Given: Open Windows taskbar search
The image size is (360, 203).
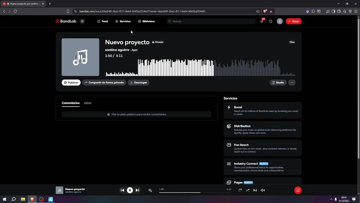Looking at the screenshot, I should (13, 199).
